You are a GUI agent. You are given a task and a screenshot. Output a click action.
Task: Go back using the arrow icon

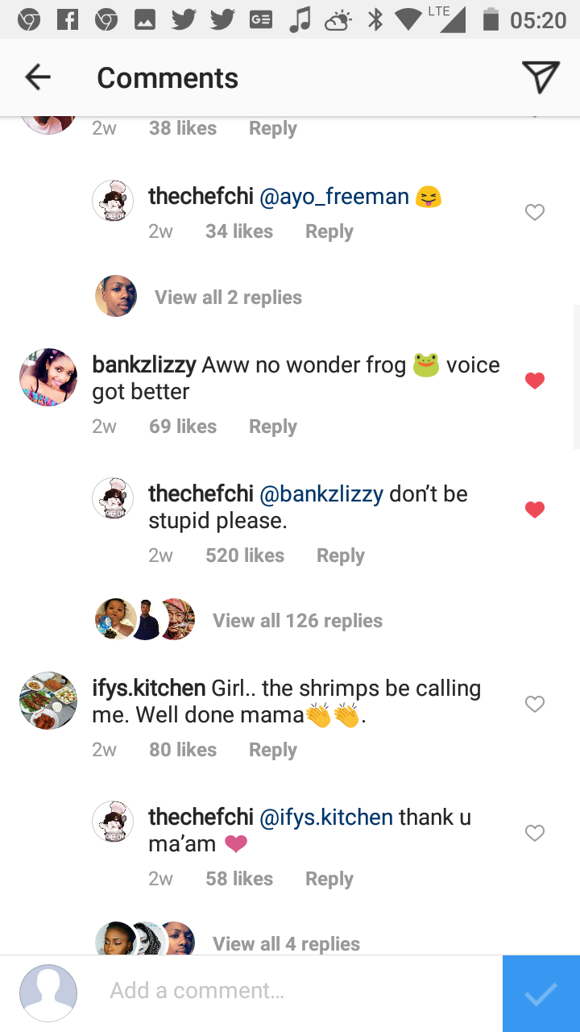[38, 77]
